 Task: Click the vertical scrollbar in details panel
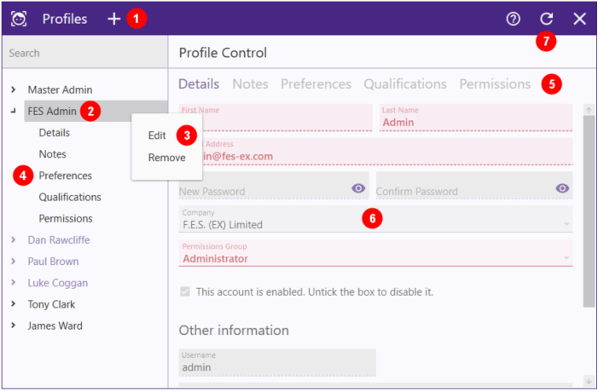click(x=589, y=213)
